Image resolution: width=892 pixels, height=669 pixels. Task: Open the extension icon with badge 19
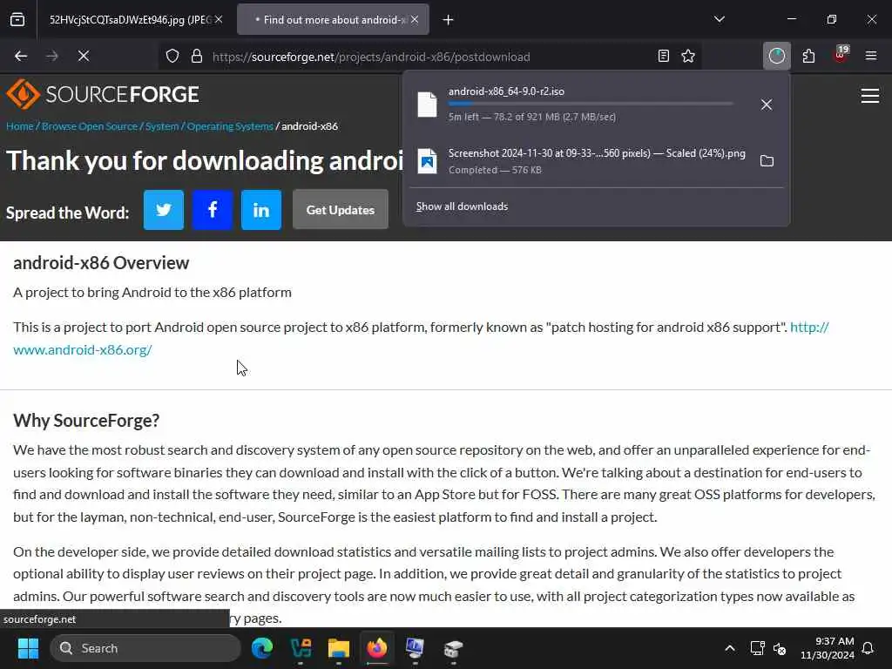[x=841, y=55]
